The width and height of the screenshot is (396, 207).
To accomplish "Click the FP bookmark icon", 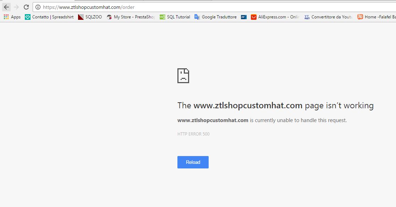I will (244, 17).
